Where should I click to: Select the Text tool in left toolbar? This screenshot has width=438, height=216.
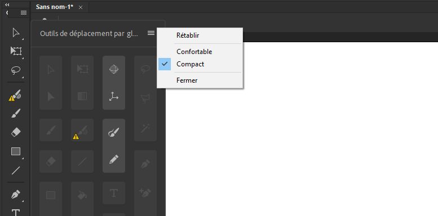point(16,213)
